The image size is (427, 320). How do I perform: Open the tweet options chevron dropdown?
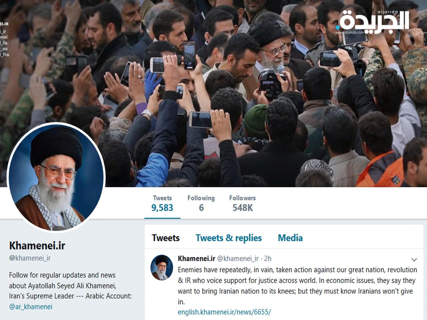point(414,260)
